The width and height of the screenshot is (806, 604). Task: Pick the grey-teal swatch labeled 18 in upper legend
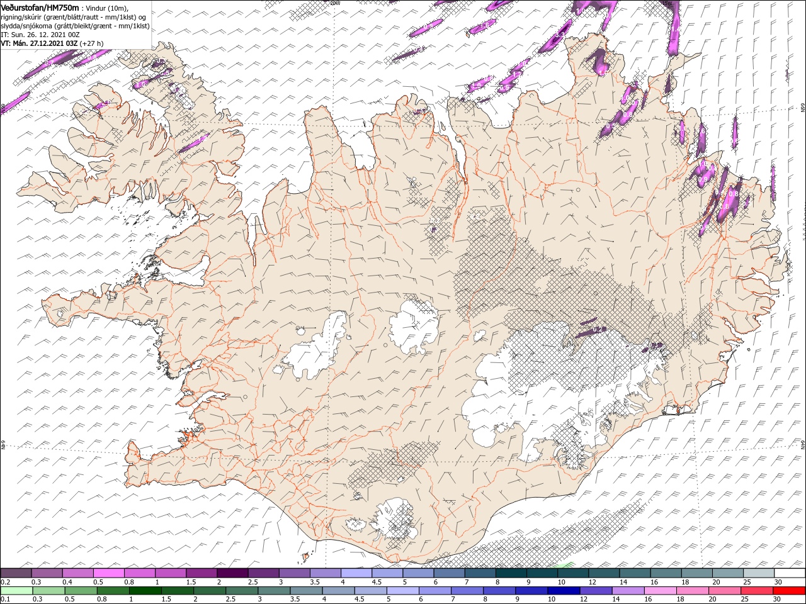697,573
